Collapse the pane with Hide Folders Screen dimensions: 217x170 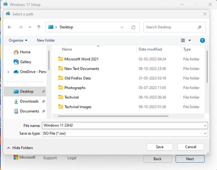[x=20, y=148]
